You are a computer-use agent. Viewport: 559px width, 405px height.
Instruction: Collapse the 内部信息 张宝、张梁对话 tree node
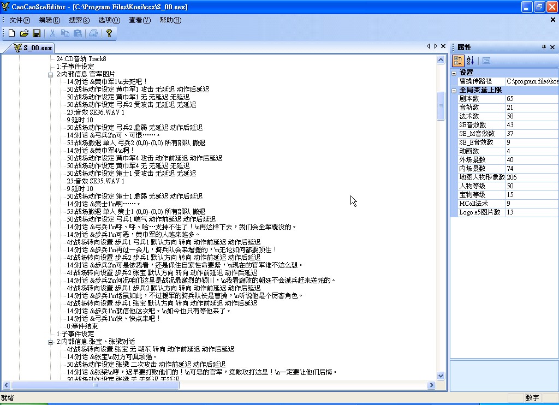(x=51, y=342)
